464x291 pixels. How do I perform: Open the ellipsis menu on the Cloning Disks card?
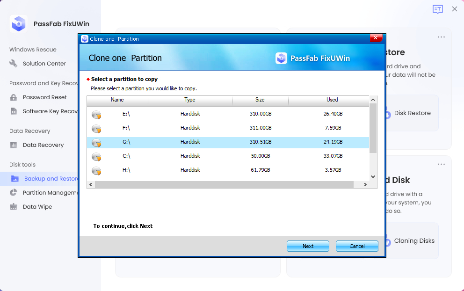(x=441, y=164)
